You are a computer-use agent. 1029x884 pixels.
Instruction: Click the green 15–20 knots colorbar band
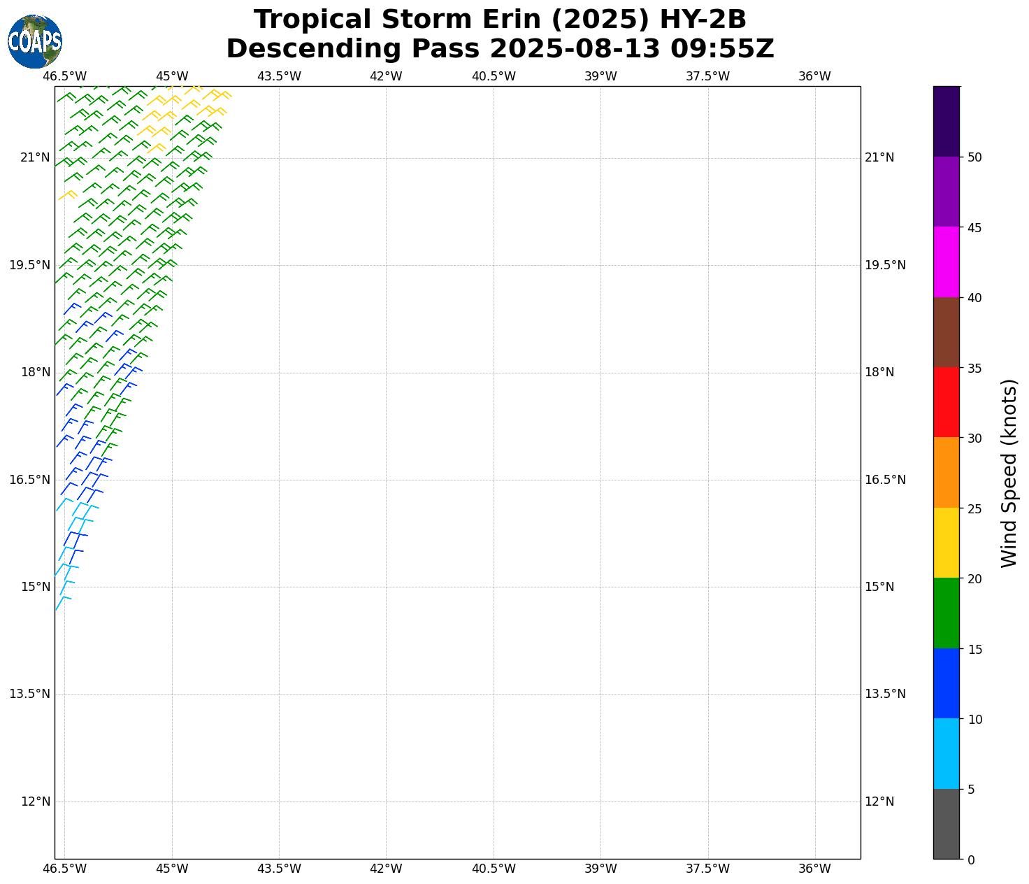[947, 613]
